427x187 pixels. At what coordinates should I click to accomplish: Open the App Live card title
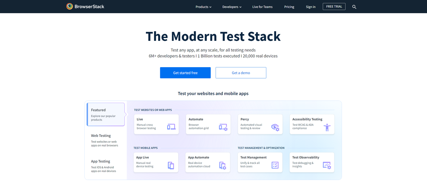pyautogui.click(x=143, y=157)
